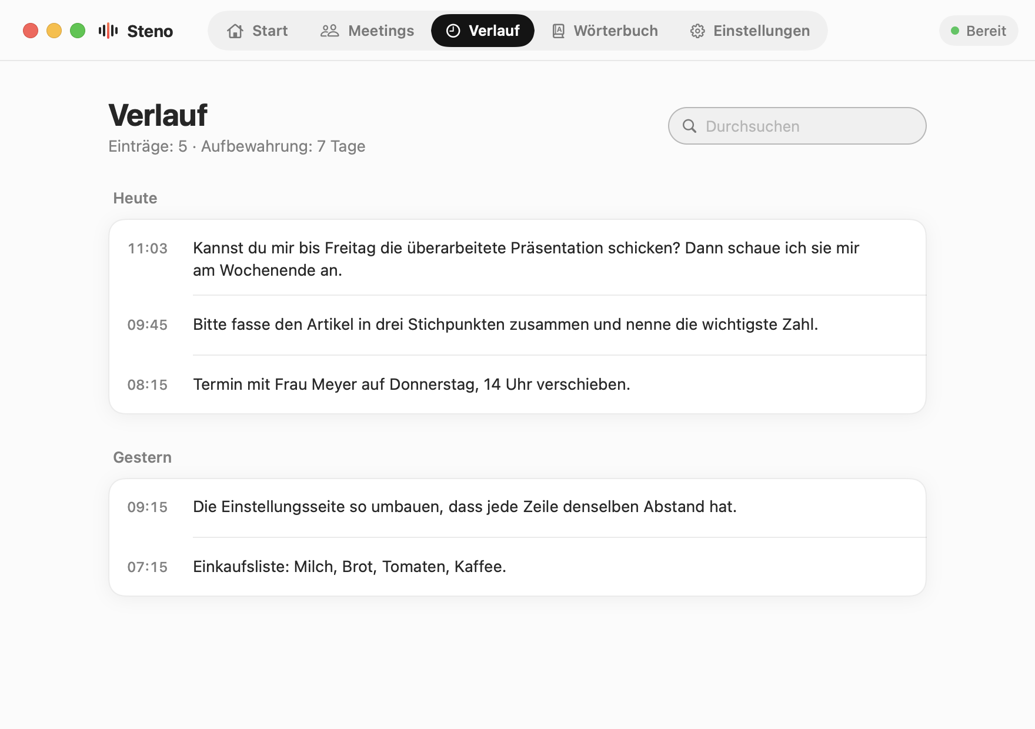Click the green fullscreen window button
The width and height of the screenshot is (1035, 729).
coord(78,31)
